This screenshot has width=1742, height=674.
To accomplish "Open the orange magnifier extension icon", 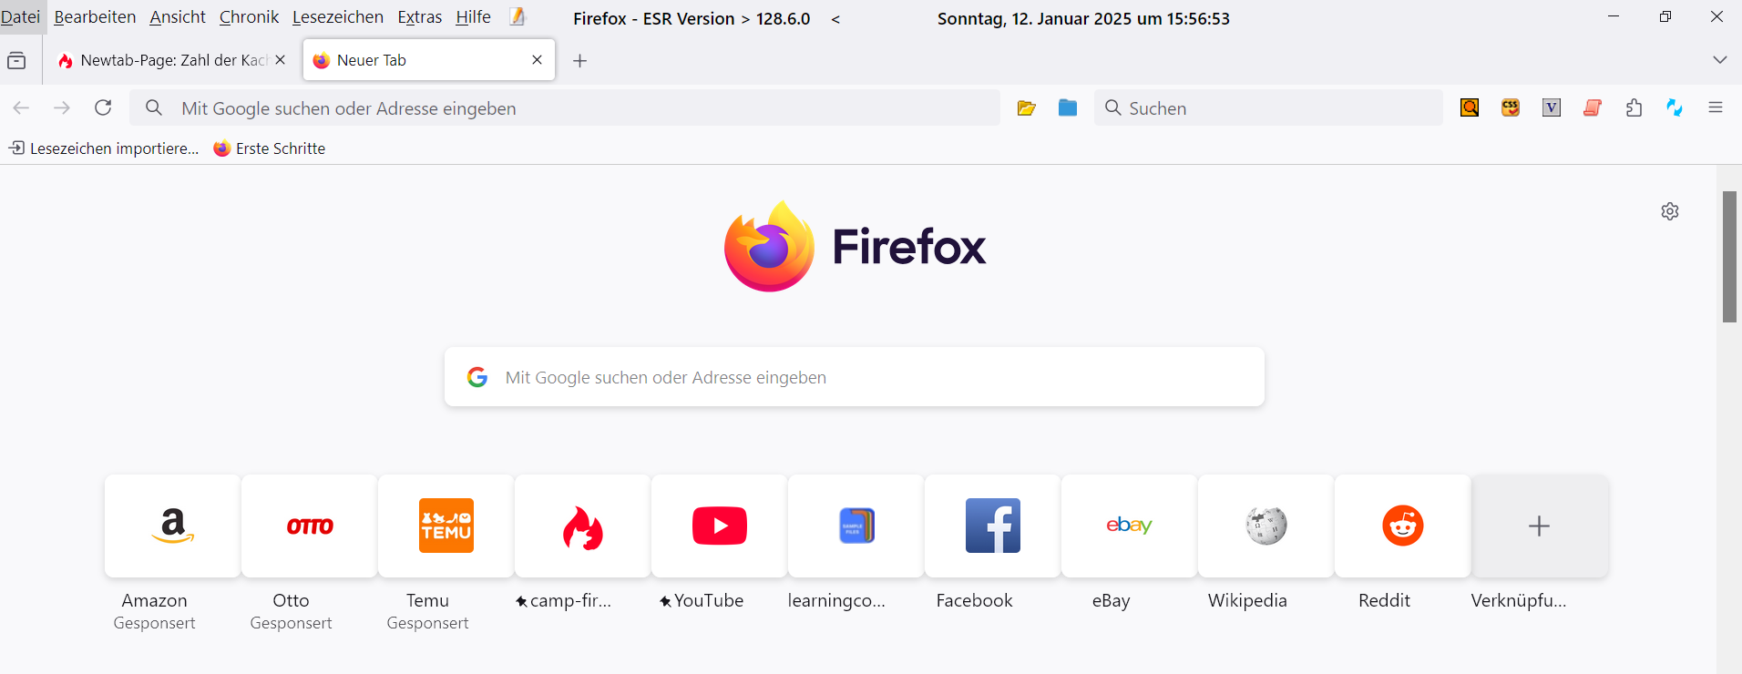I will tap(1470, 108).
